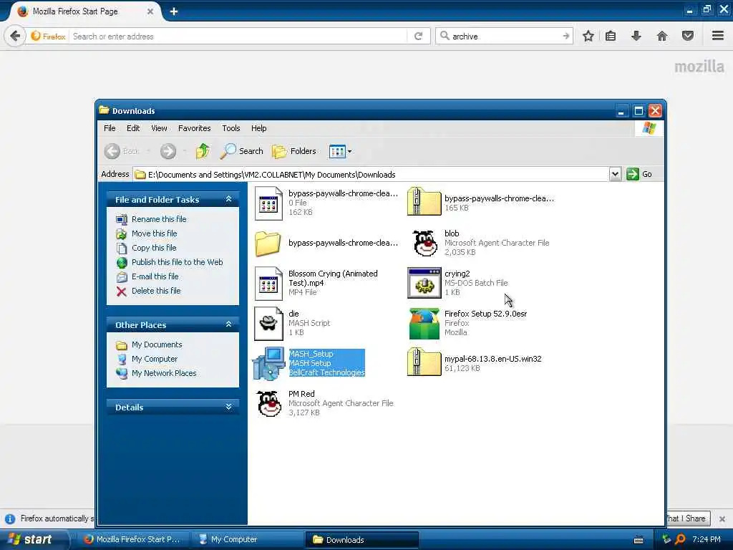
Task: Select the mypal-68.13.8 zip file icon
Action: (x=424, y=362)
